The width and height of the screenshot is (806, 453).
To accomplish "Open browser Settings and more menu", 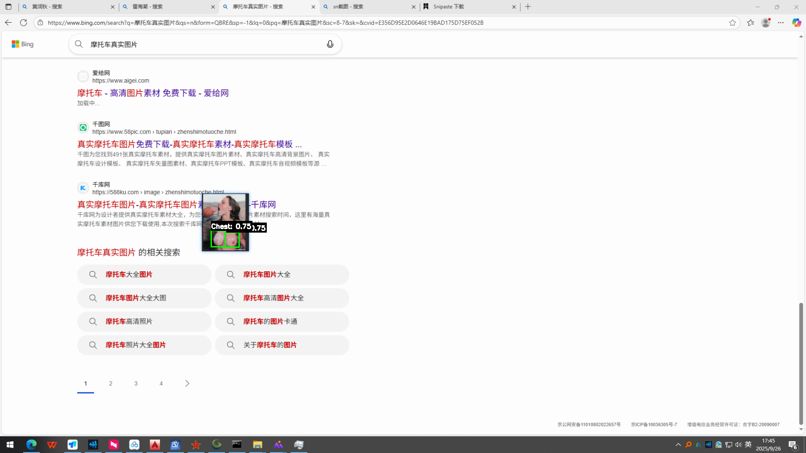I will point(781,23).
